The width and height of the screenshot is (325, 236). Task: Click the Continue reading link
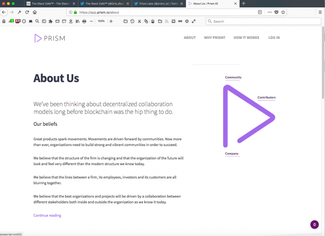click(47, 215)
